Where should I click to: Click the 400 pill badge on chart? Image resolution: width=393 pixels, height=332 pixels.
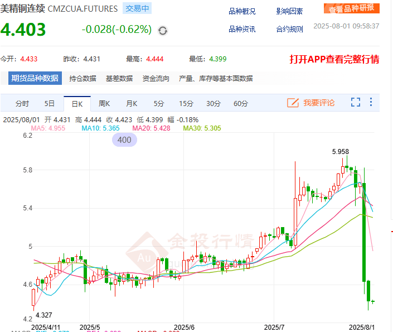tap(124, 140)
